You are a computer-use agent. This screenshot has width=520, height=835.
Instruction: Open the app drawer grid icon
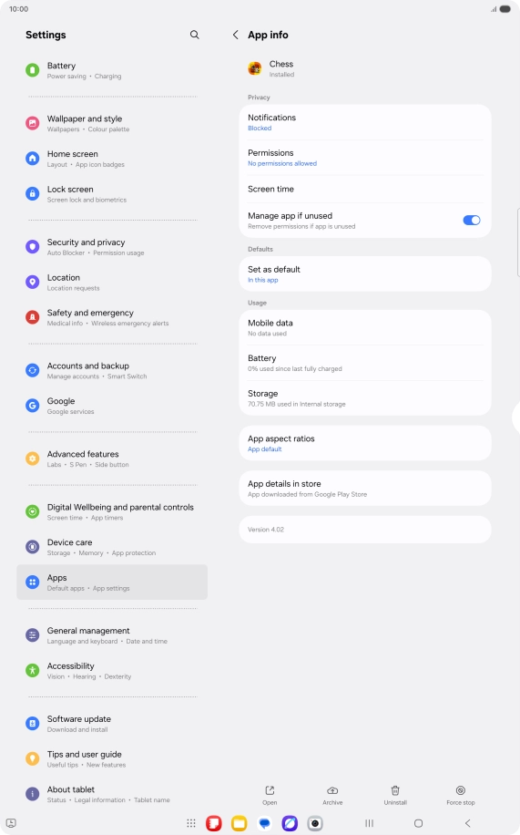click(x=191, y=823)
